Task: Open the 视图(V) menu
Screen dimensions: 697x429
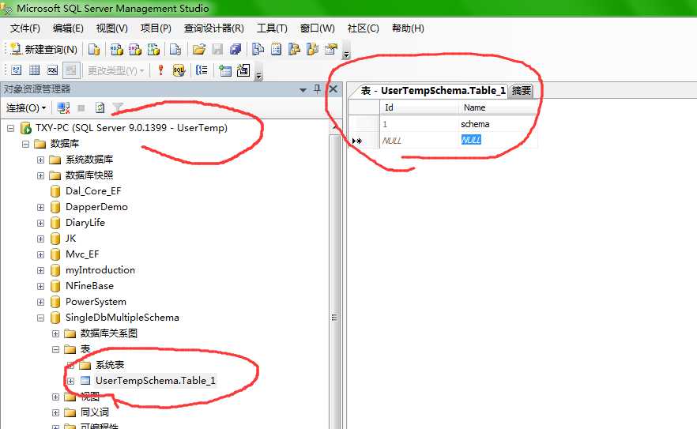Action: coord(112,28)
